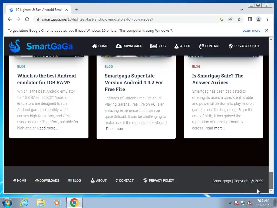
Task: Show hidden system tray icons arrow
Action: [230, 203]
